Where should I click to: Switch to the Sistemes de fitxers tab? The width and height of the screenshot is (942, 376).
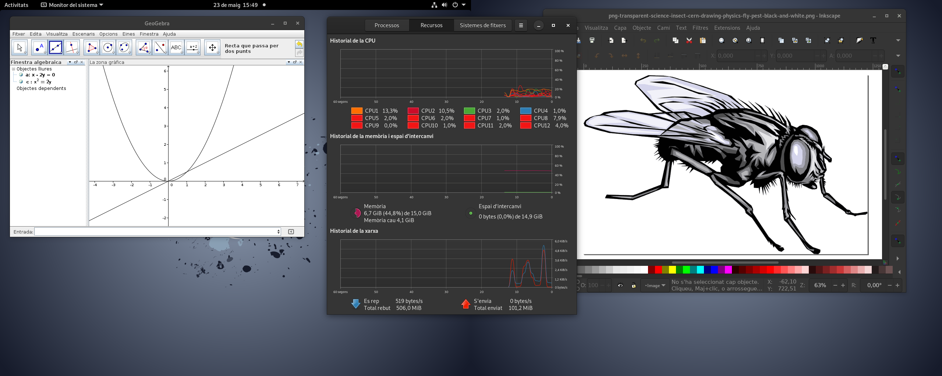[483, 25]
